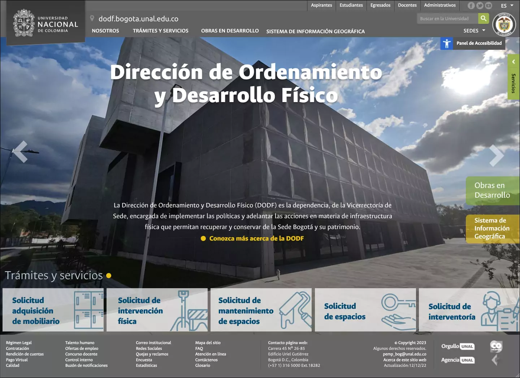Open Encuesta footer link
Screen dimensions: 520x378
144,360
